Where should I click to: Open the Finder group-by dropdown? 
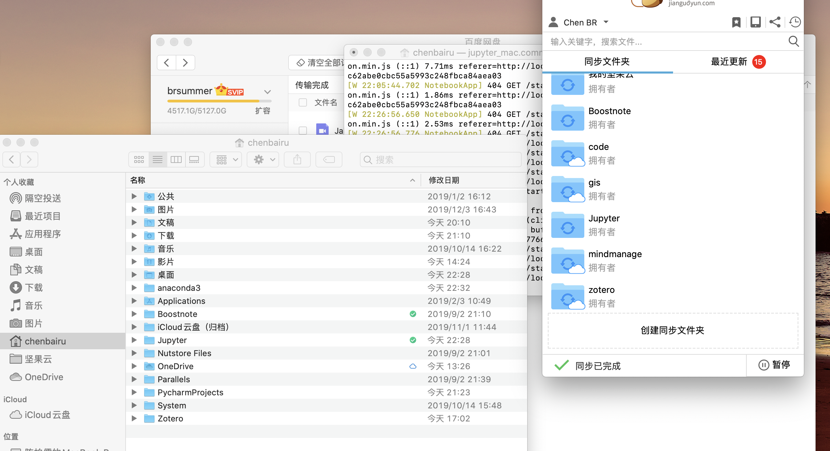pyautogui.click(x=226, y=159)
